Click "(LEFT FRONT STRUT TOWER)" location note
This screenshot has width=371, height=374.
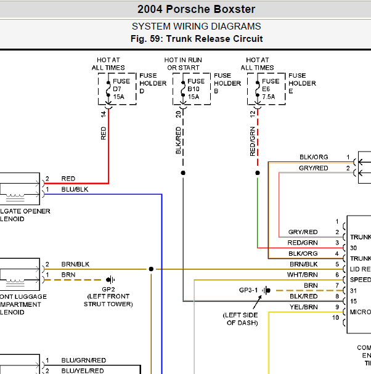point(108,300)
